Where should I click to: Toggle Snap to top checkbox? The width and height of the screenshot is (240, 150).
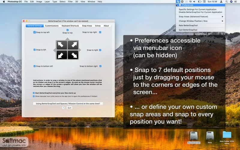67,30
